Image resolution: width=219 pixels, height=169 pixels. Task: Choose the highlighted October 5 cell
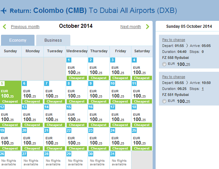[11, 92]
